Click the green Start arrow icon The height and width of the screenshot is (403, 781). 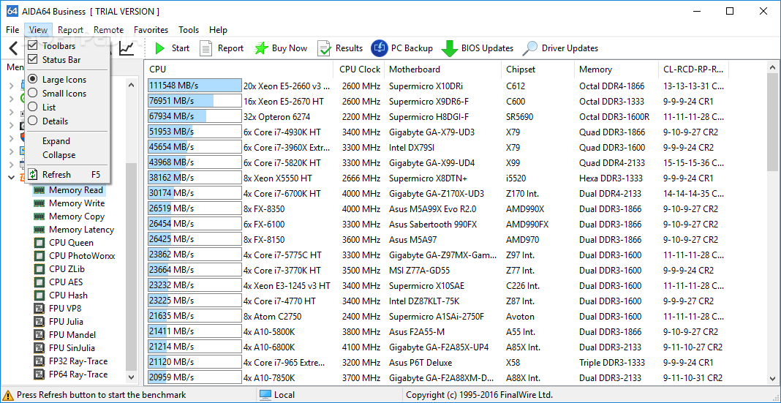click(159, 48)
